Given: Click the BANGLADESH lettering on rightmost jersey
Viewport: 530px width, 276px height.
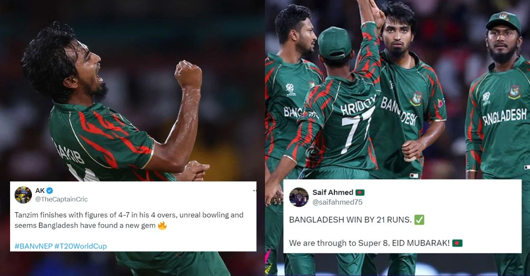Looking at the screenshot, I should point(505,116).
